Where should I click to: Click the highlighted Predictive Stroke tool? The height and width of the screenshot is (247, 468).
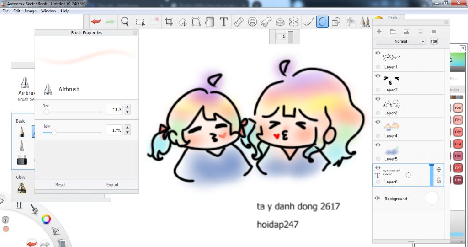coord(322,22)
